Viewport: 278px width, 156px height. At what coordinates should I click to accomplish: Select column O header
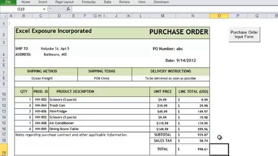point(219,16)
